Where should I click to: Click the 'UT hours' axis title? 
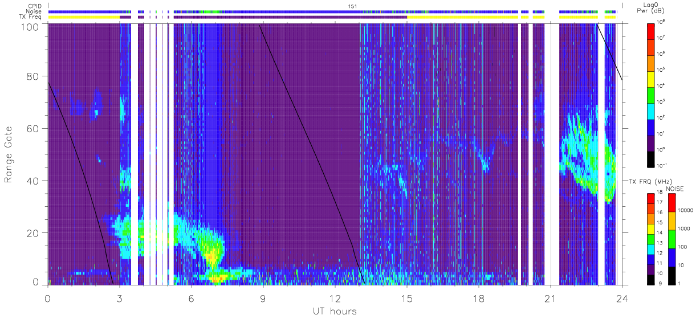pyautogui.click(x=334, y=312)
